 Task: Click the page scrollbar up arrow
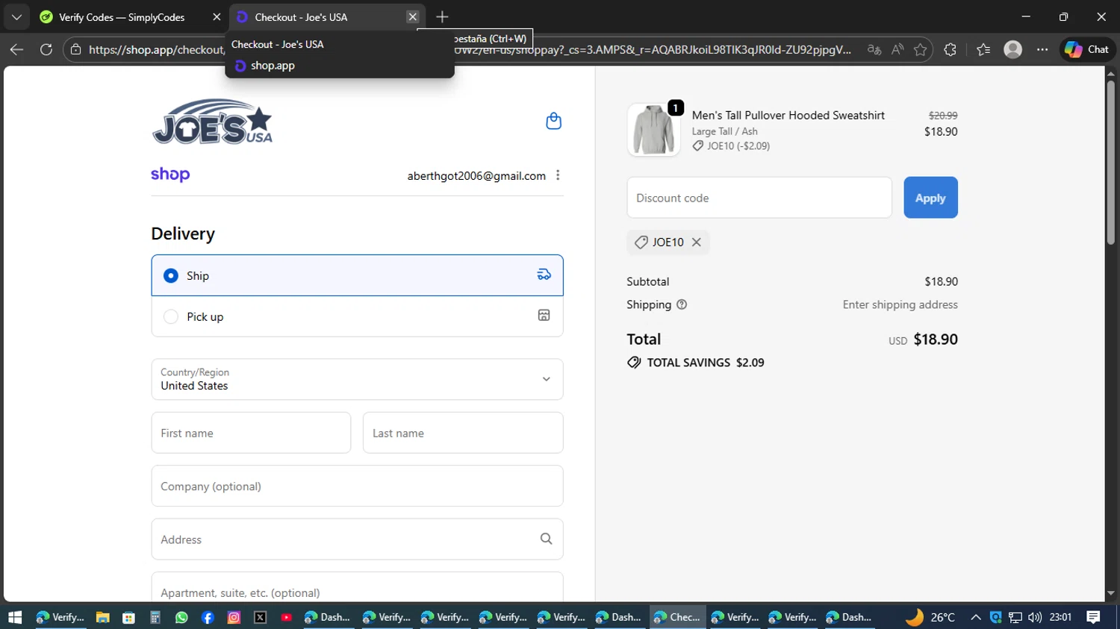pyautogui.click(x=1110, y=73)
